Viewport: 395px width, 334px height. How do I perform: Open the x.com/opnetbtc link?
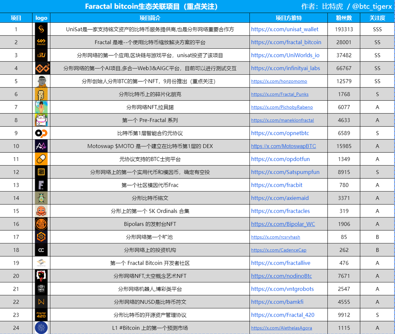tap(280, 133)
